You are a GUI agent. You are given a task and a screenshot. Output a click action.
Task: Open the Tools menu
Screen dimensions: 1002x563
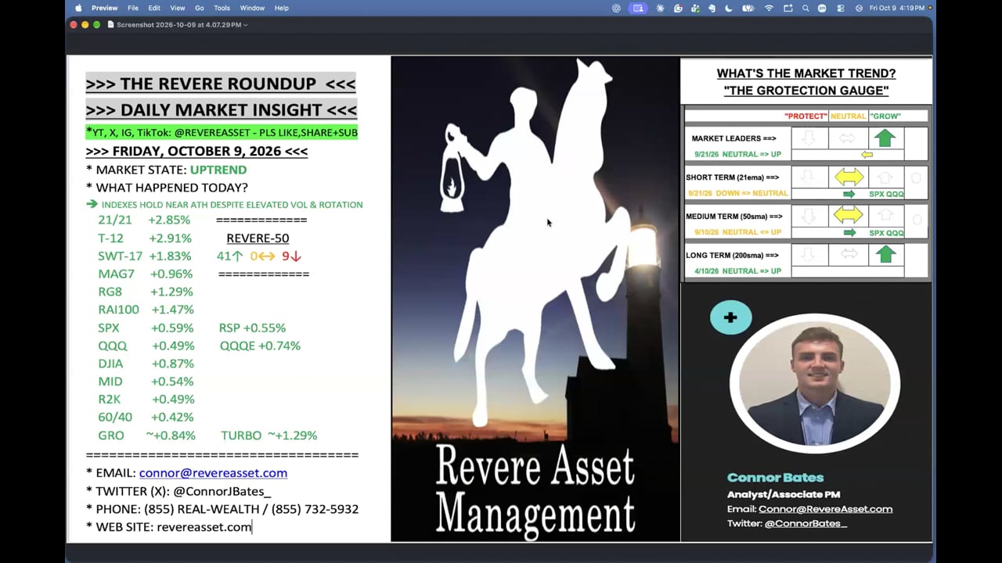222,8
